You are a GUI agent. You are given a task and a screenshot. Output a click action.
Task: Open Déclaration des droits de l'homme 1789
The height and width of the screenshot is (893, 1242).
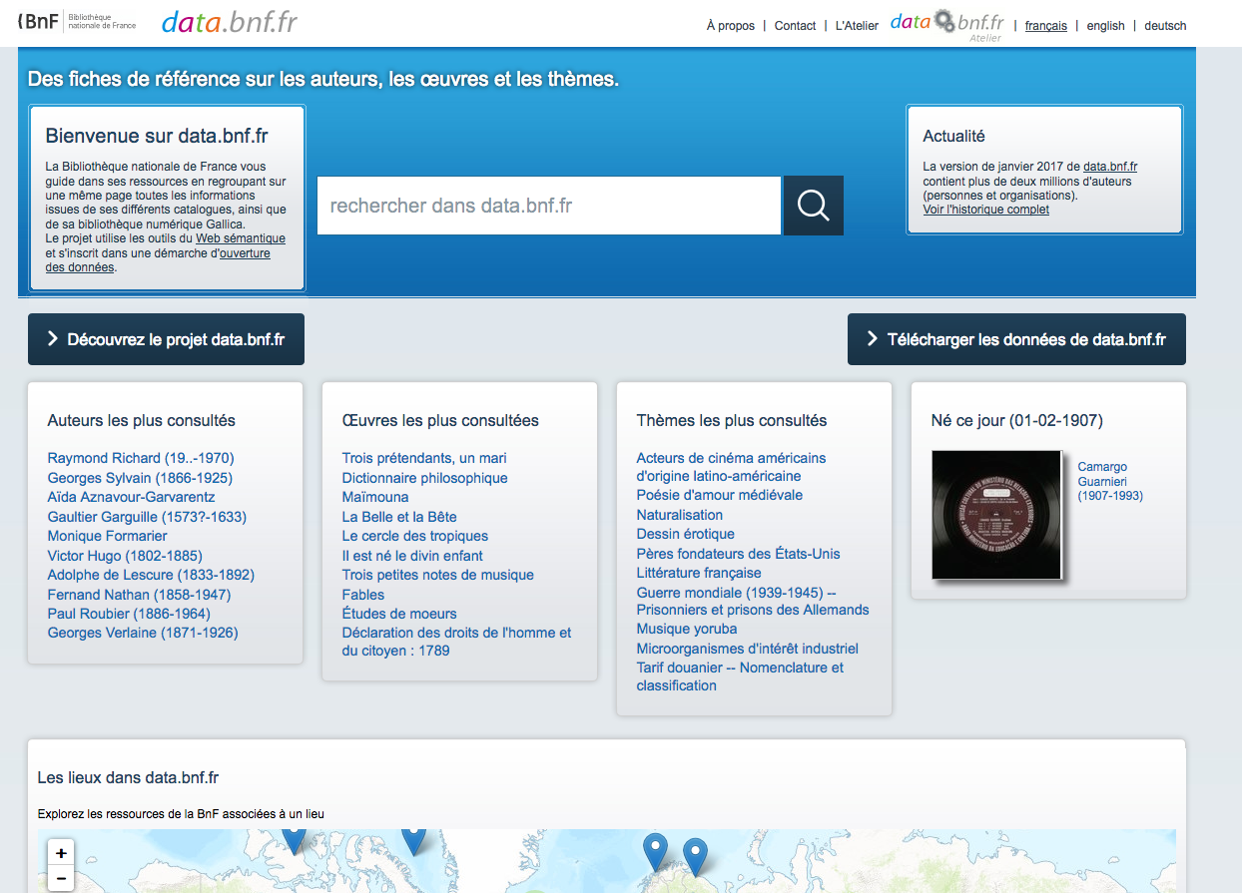tap(456, 642)
